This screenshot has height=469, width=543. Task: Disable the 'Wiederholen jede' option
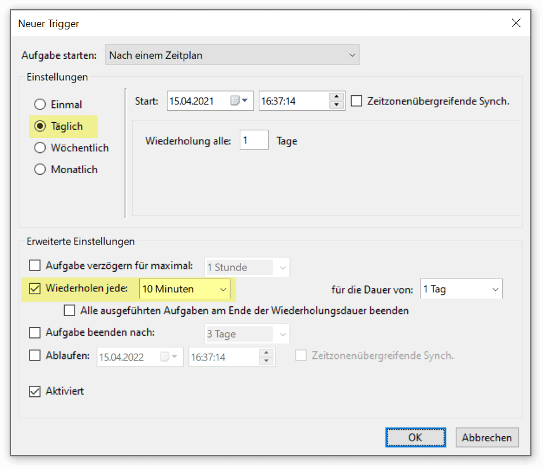point(35,289)
